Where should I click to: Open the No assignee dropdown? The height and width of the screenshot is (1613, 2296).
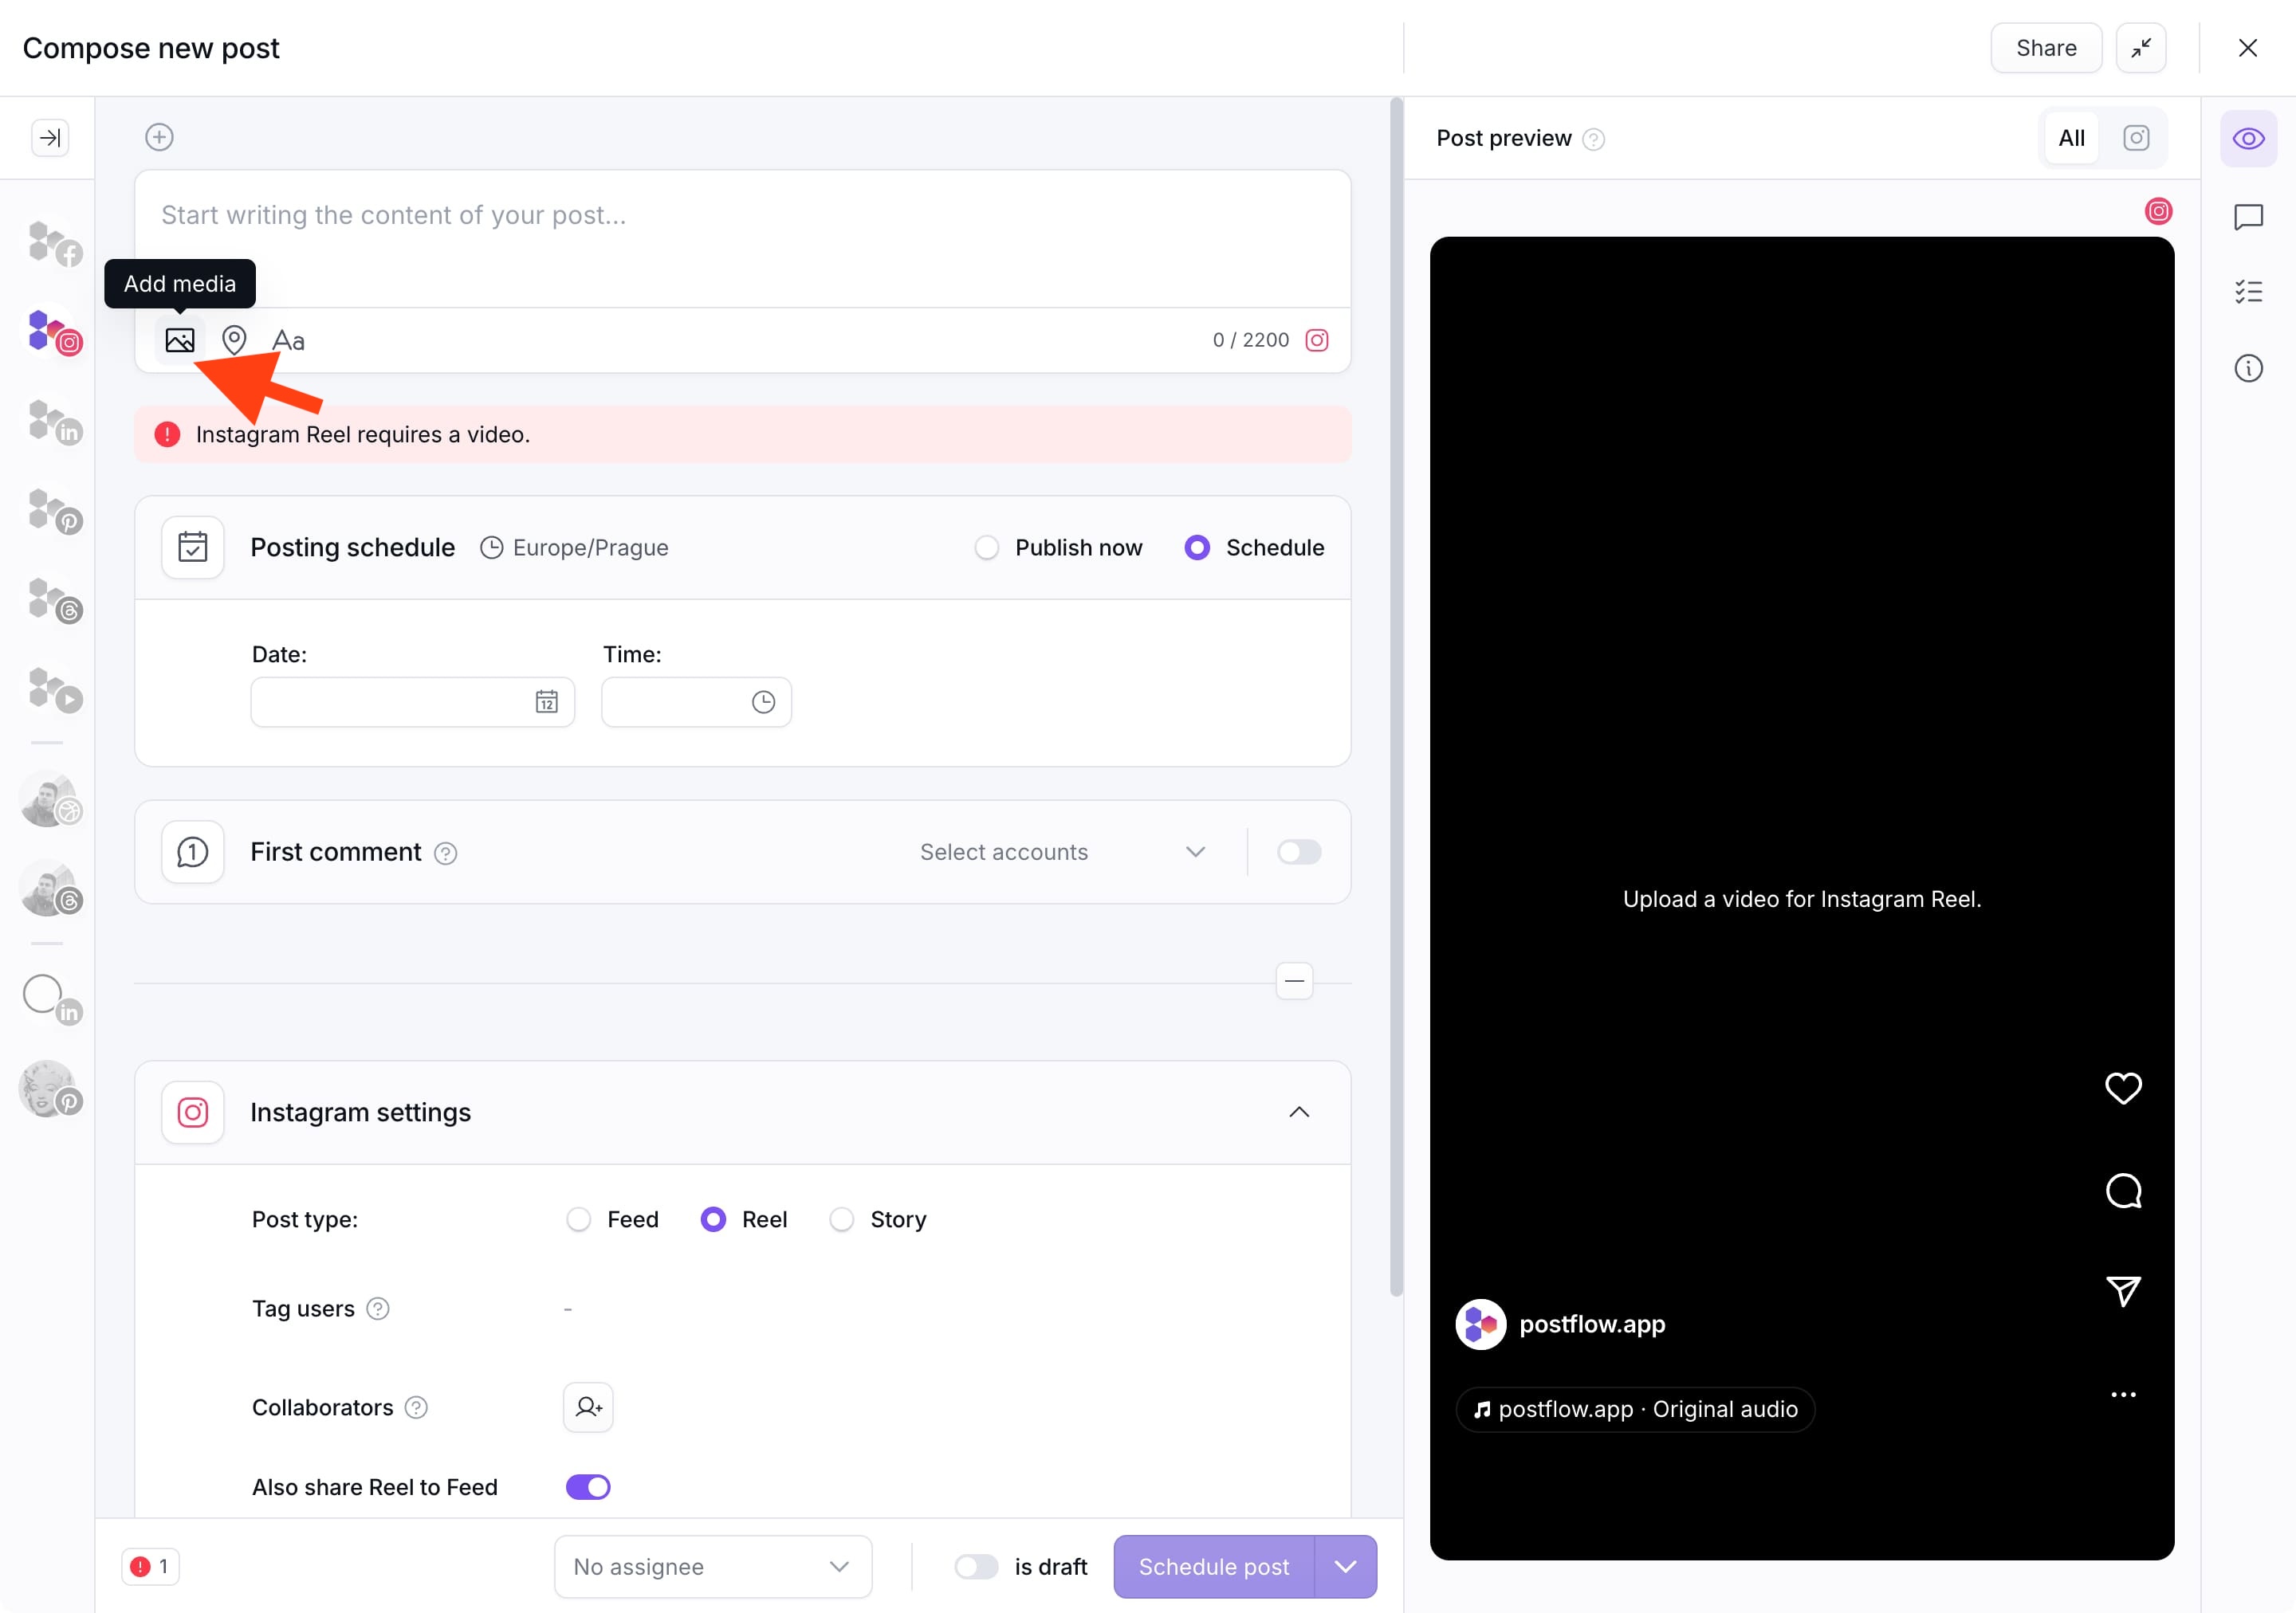click(x=712, y=1566)
